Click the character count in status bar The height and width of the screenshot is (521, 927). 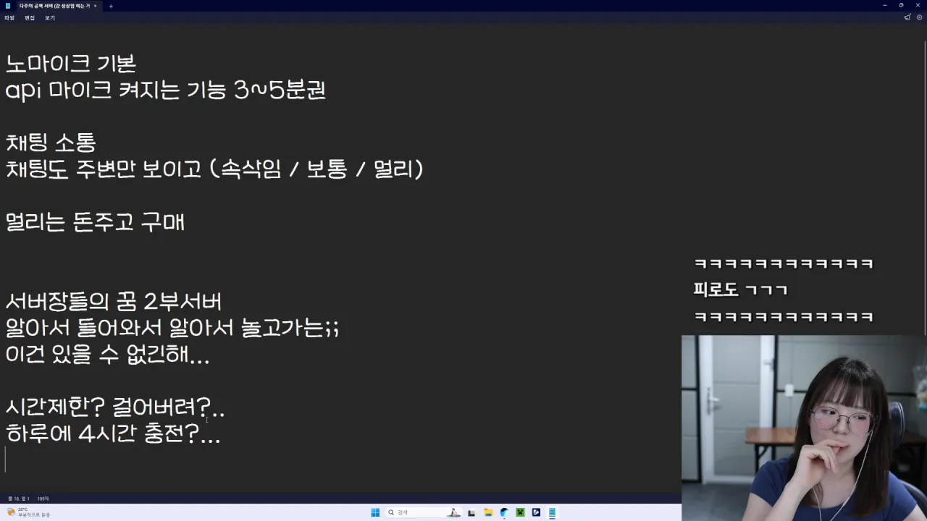click(x=43, y=499)
